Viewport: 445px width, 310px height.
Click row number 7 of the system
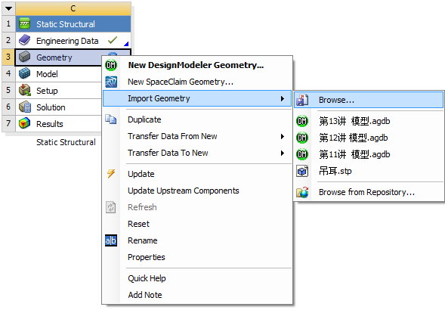[8, 123]
